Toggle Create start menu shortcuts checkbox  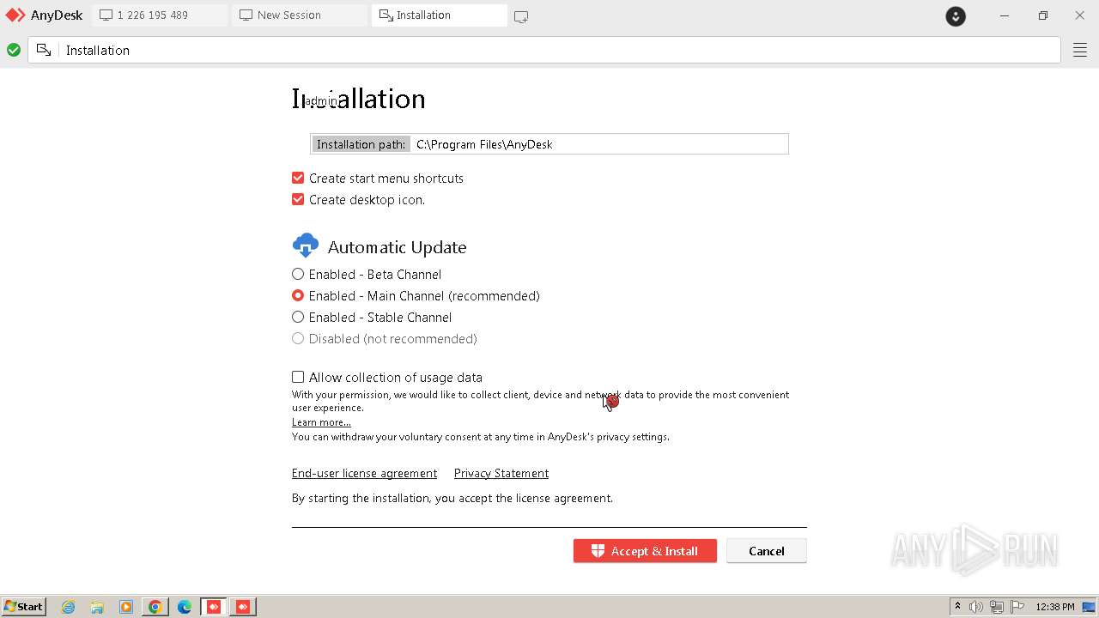pyautogui.click(x=298, y=178)
